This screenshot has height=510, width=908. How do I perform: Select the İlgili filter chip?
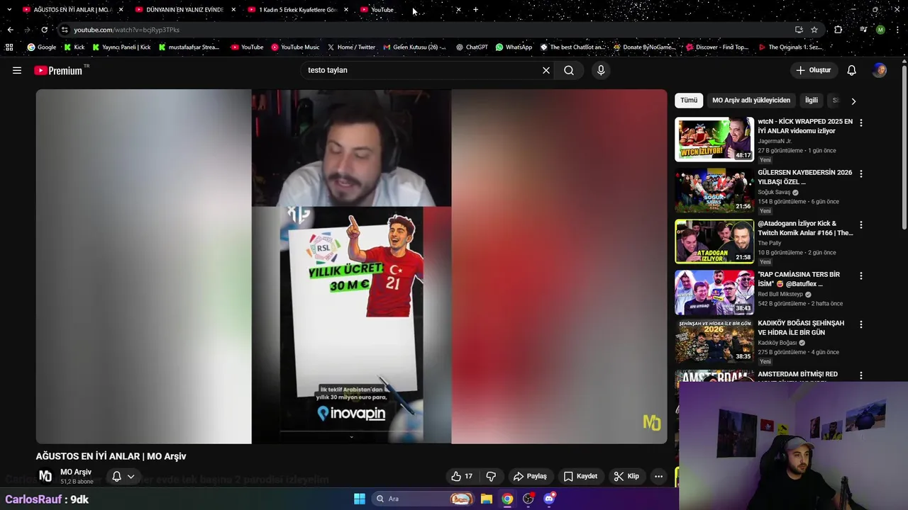point(812,101)
